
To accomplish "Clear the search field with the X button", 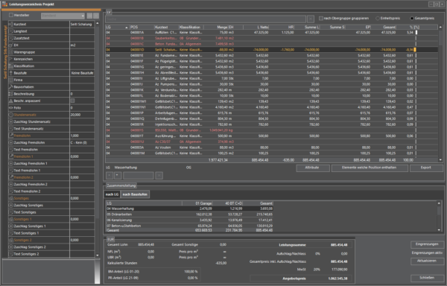I will [311, 19].
